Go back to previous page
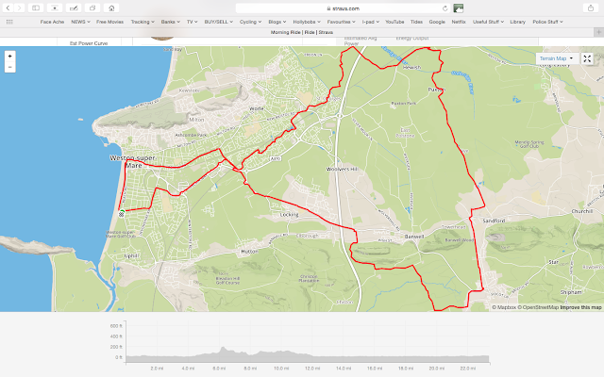 (8, 8)
